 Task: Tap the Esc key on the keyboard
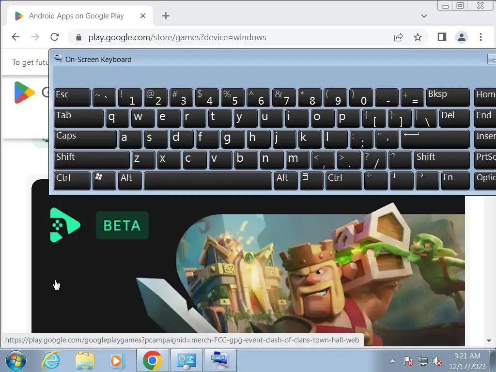coord(72,97)
